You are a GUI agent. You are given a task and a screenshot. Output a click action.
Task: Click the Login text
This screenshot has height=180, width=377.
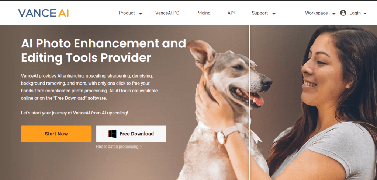[355, 13]
